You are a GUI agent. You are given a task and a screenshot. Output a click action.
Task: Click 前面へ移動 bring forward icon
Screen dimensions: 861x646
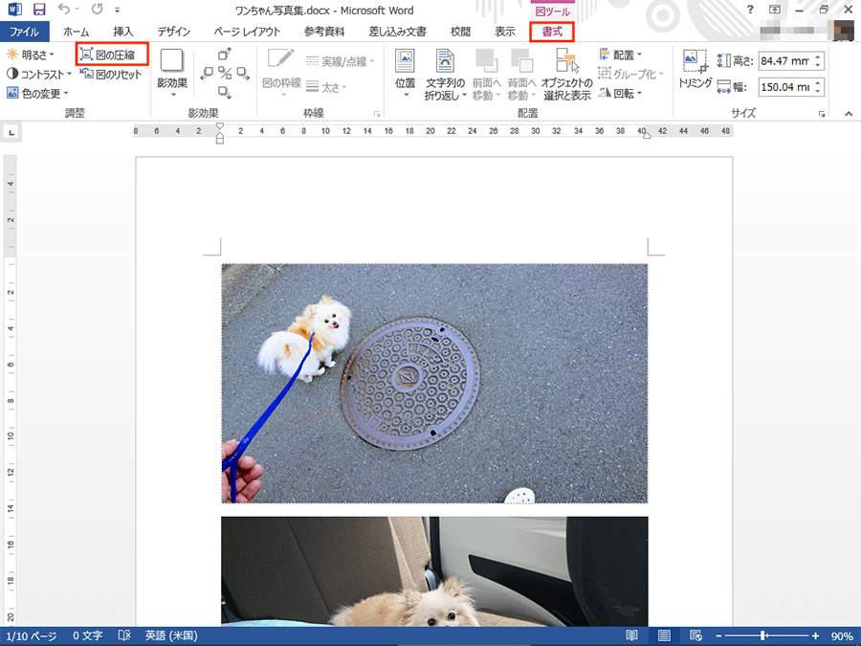tap(487, 61)
